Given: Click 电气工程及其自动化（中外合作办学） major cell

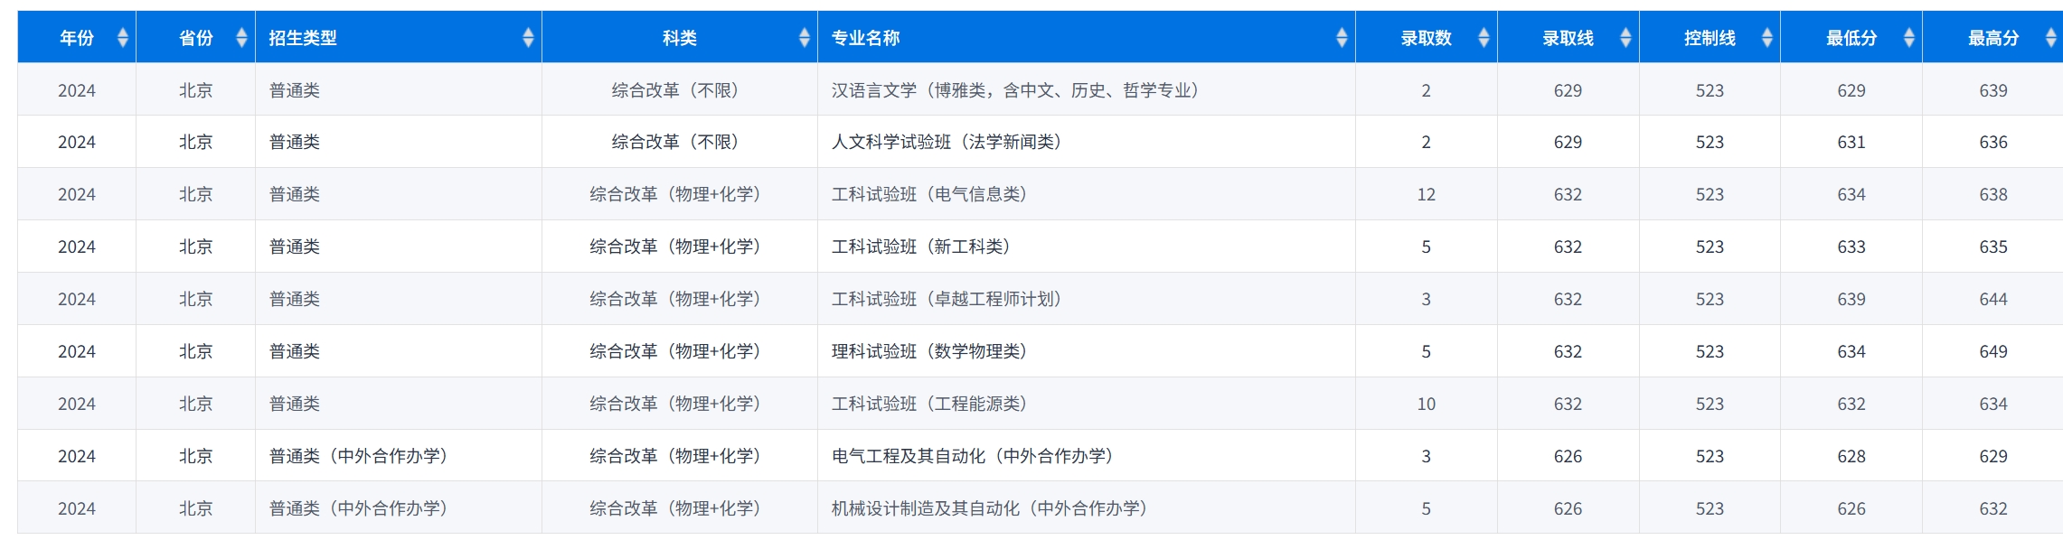Looking at the screenshot, I should coord(972,456).
